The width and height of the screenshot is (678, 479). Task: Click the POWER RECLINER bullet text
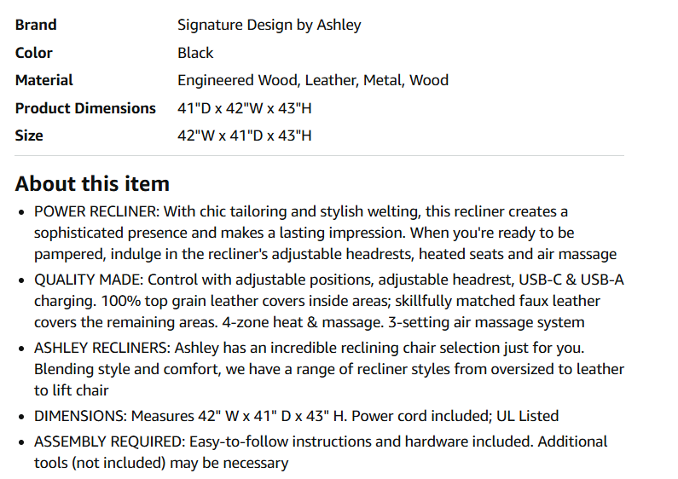[x=325, y=233]
